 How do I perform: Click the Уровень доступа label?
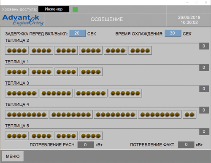click(x=19, y=9)
